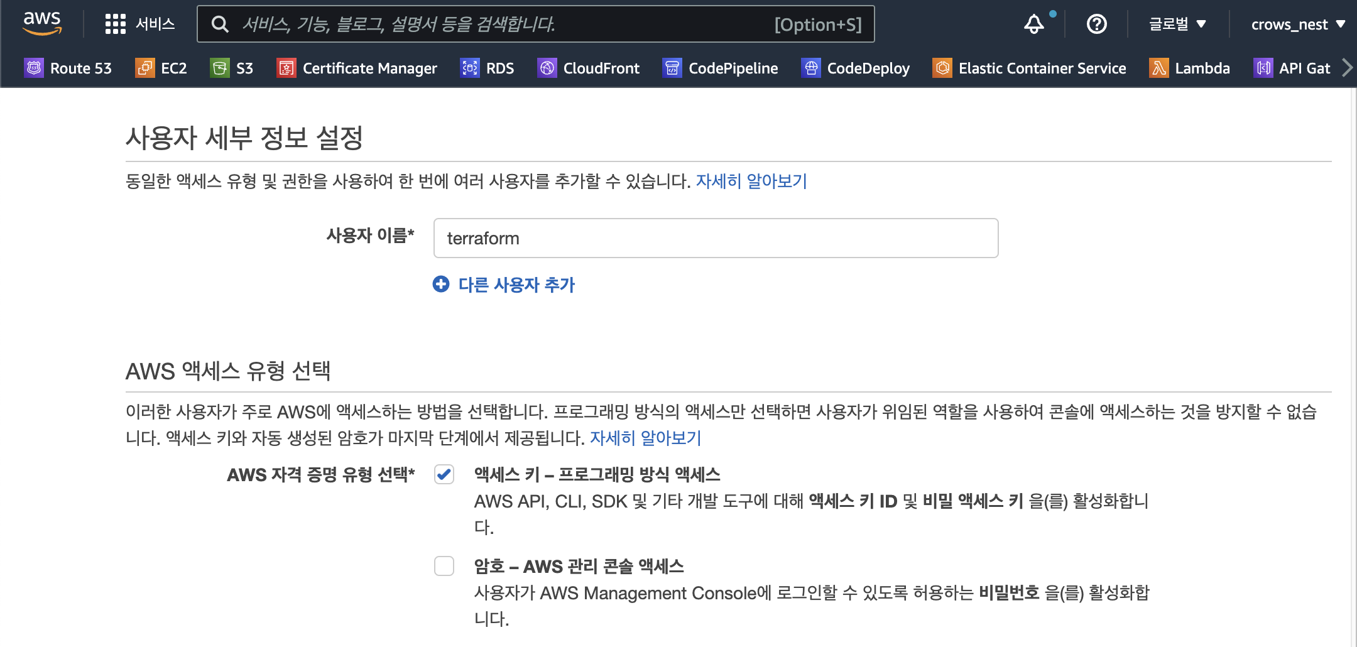Open RDS from favorites bar
Screen dimensions: 1357x647
coord(487,68)
